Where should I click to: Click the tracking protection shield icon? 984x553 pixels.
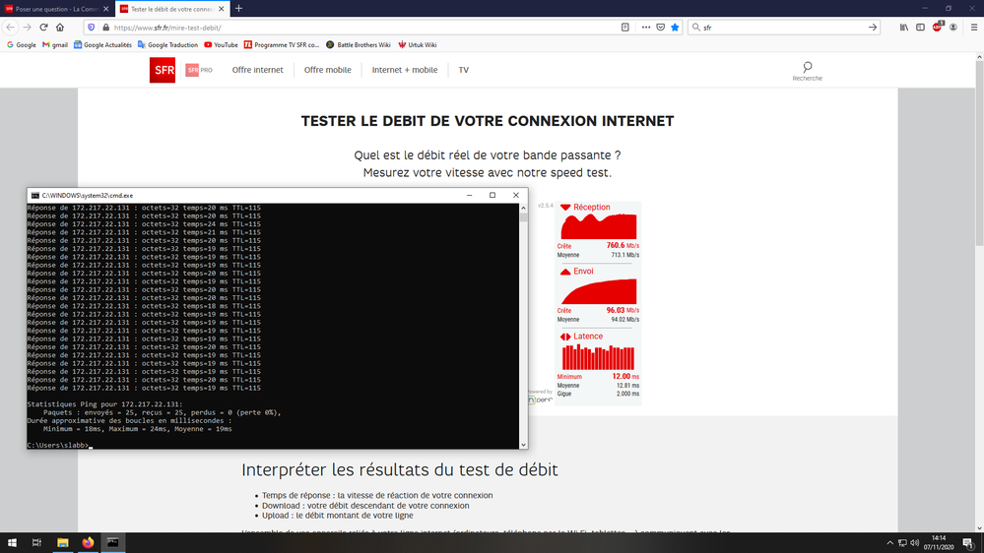(x=91, y=28)
